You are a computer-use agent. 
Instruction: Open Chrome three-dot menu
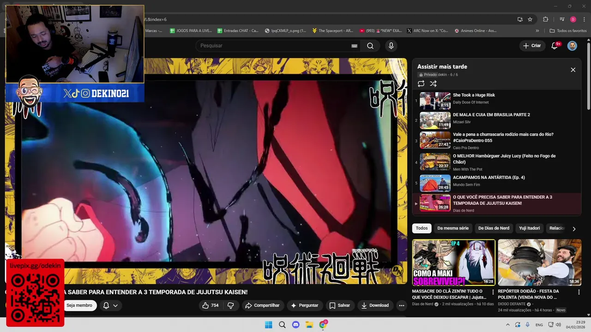tap(584, 19)
